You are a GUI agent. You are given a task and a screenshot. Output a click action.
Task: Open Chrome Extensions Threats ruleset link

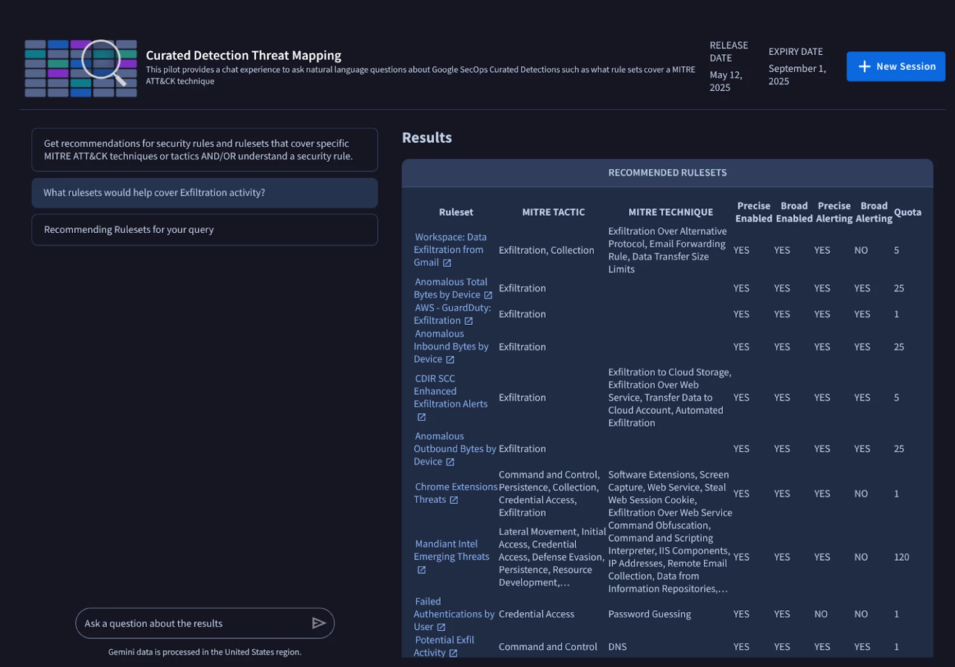click(x=456, y=493)
